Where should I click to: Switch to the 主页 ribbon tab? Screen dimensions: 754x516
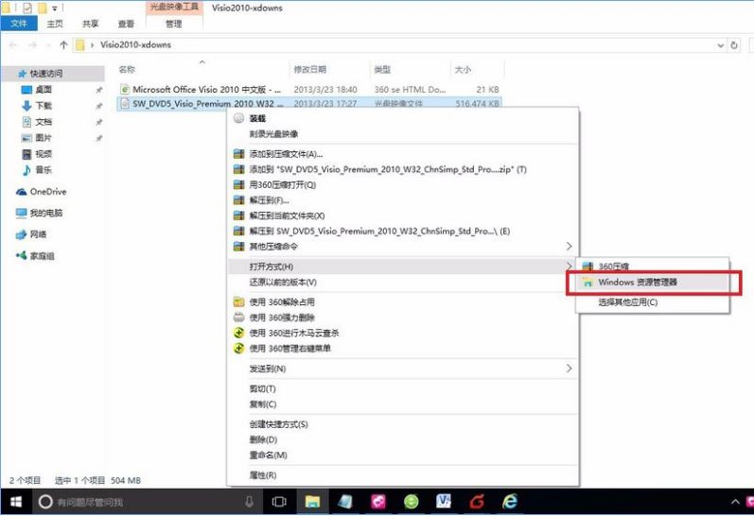click(54, 24)
